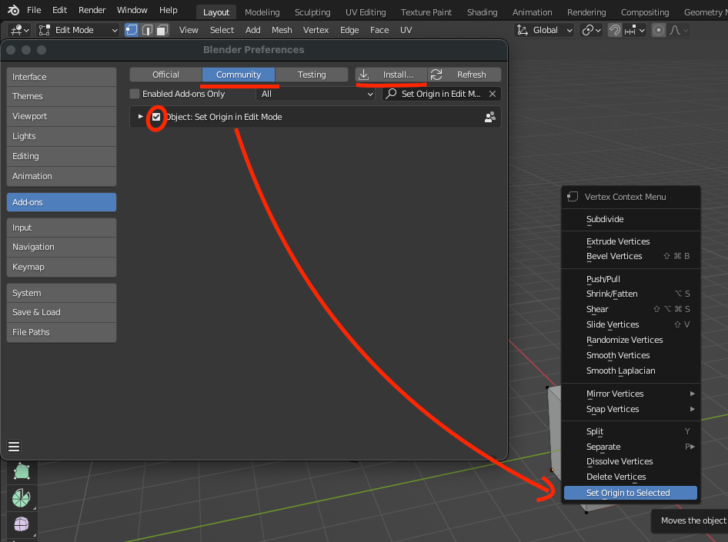Open the Themes preferences section
Viewport: 728px width, 542px height.
click(62, 96)
